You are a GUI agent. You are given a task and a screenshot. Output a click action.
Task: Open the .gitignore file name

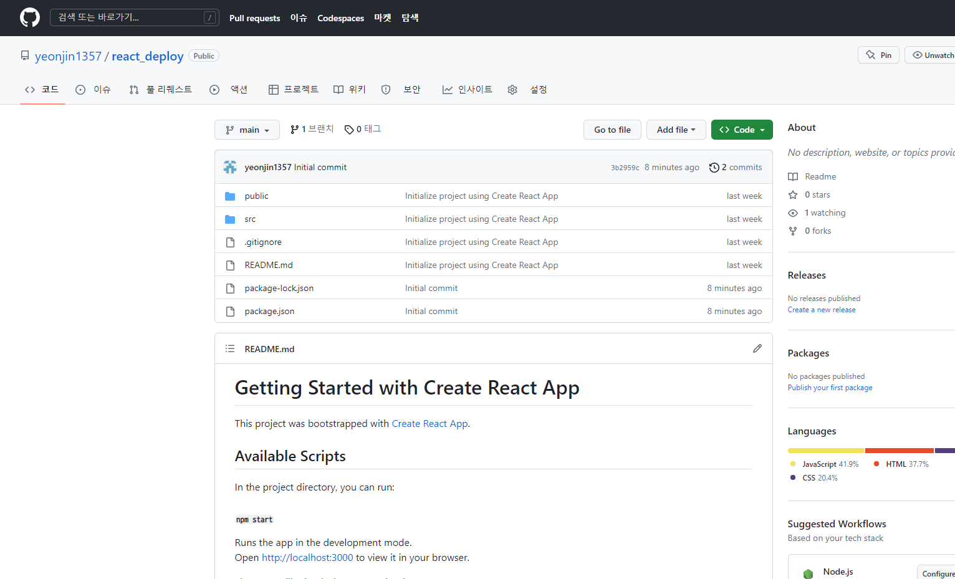tap(263, 242)
